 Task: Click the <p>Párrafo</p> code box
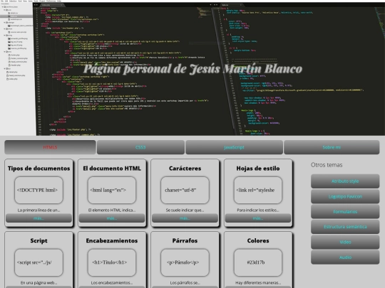[185, 262]
